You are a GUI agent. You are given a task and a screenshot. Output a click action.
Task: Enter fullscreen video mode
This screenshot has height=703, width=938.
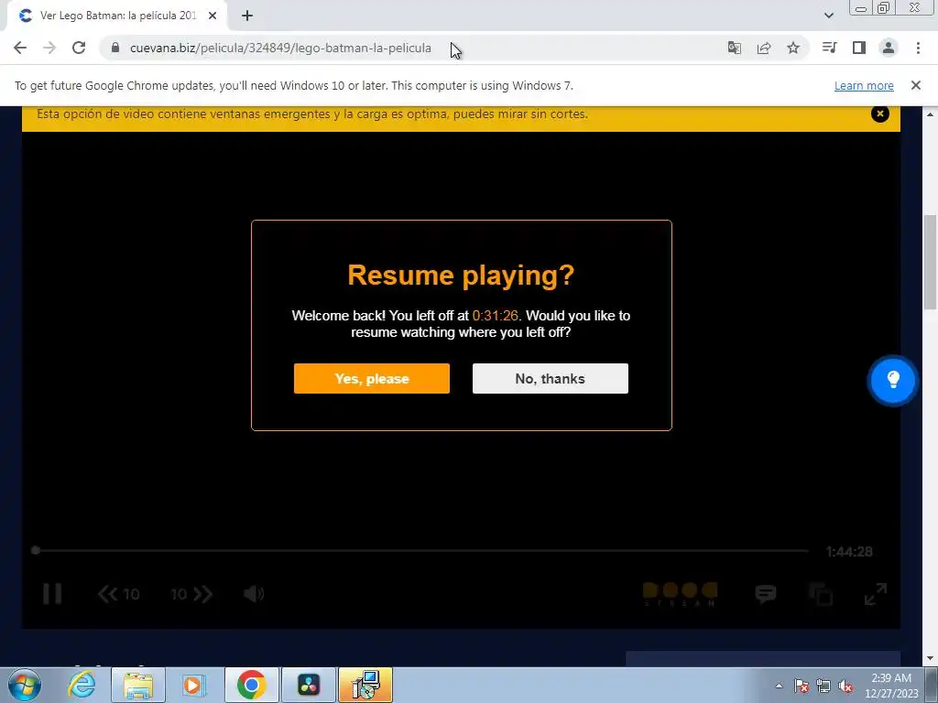pos(875,594)
